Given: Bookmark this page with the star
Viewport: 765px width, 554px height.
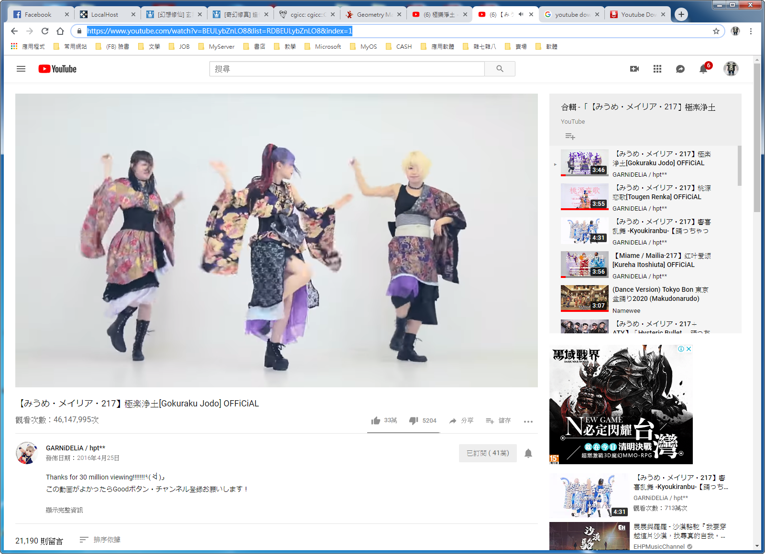Looking at the screenshot, I should pos(716,31).
